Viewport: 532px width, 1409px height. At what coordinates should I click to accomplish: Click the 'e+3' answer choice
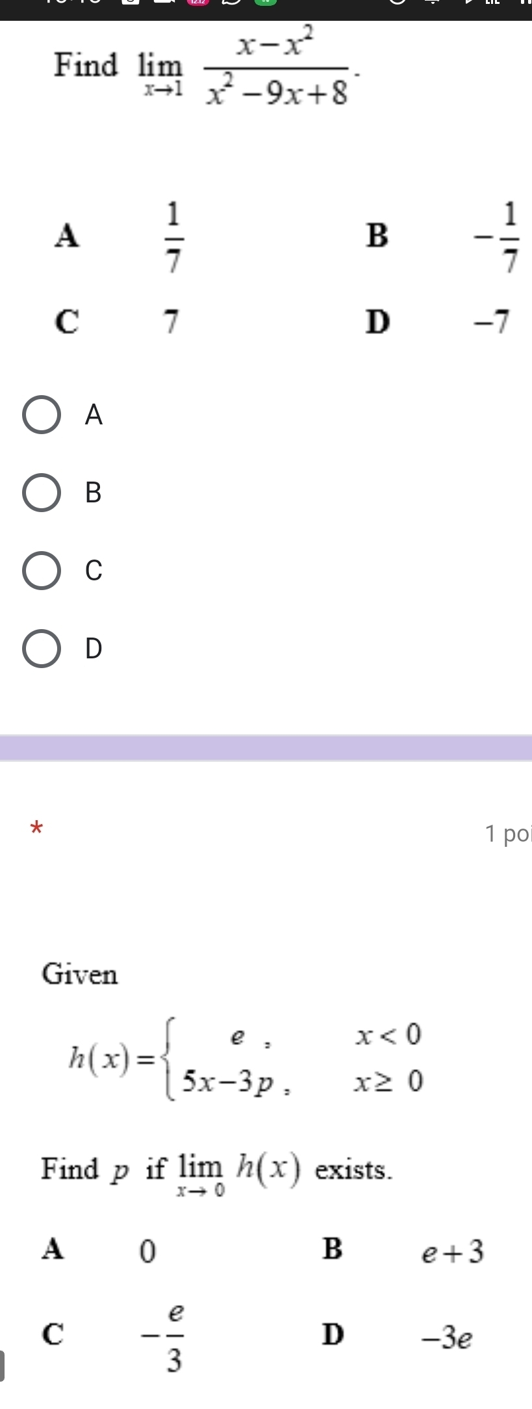click(453, 1252)
